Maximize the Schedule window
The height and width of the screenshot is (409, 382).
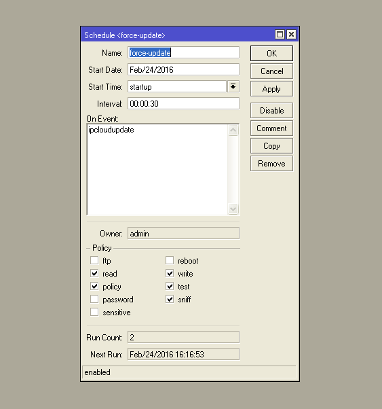280,35
